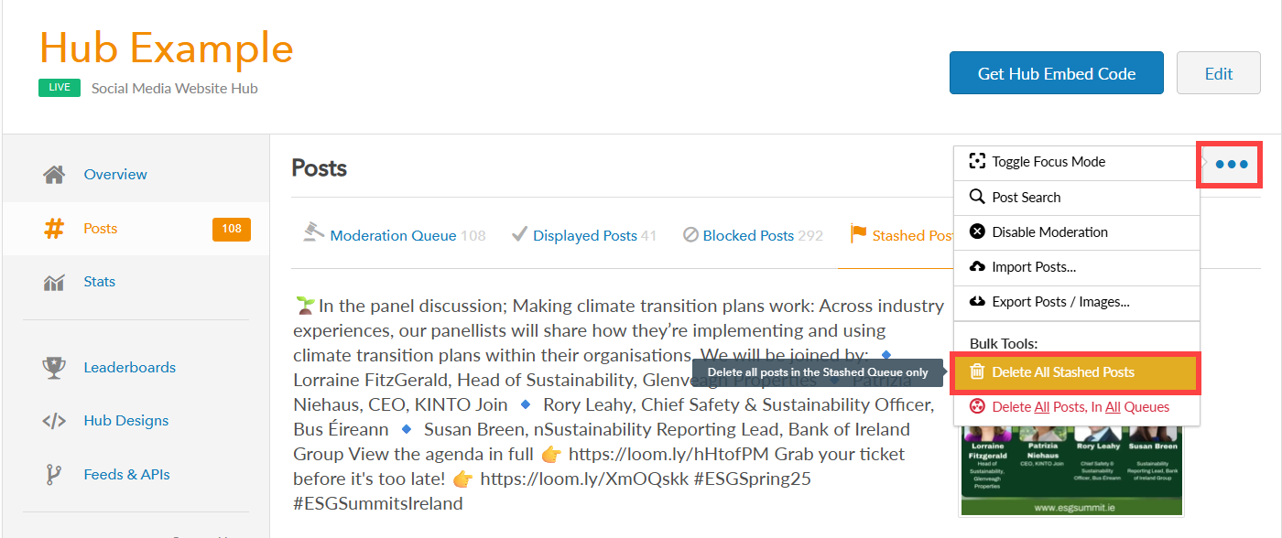The width and height of the screenshot is (1282, 538).
Task: Click the trash icon for Delete All Stashed Posts
Action: (x=977, y=372)
